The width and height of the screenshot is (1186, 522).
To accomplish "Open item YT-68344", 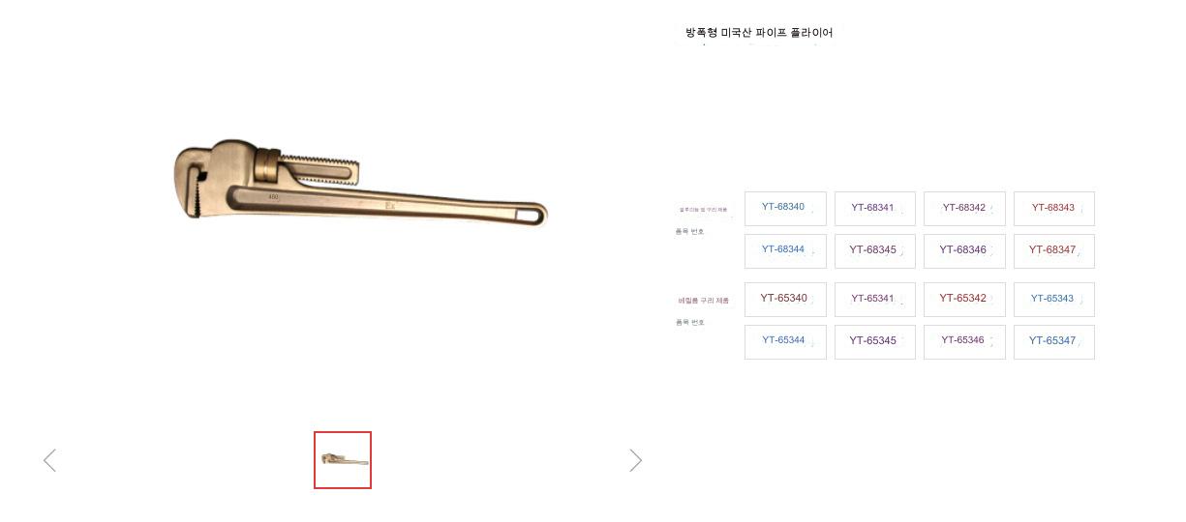I will click(785, 250).
